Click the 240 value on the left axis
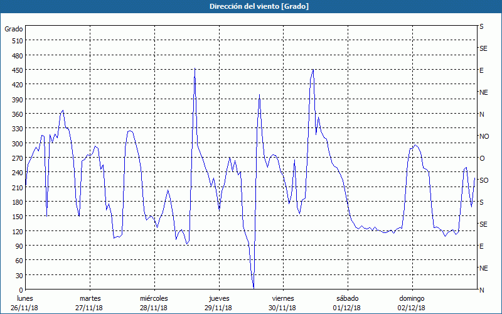The width and height of the screenshot is (502, 314). 18,173
